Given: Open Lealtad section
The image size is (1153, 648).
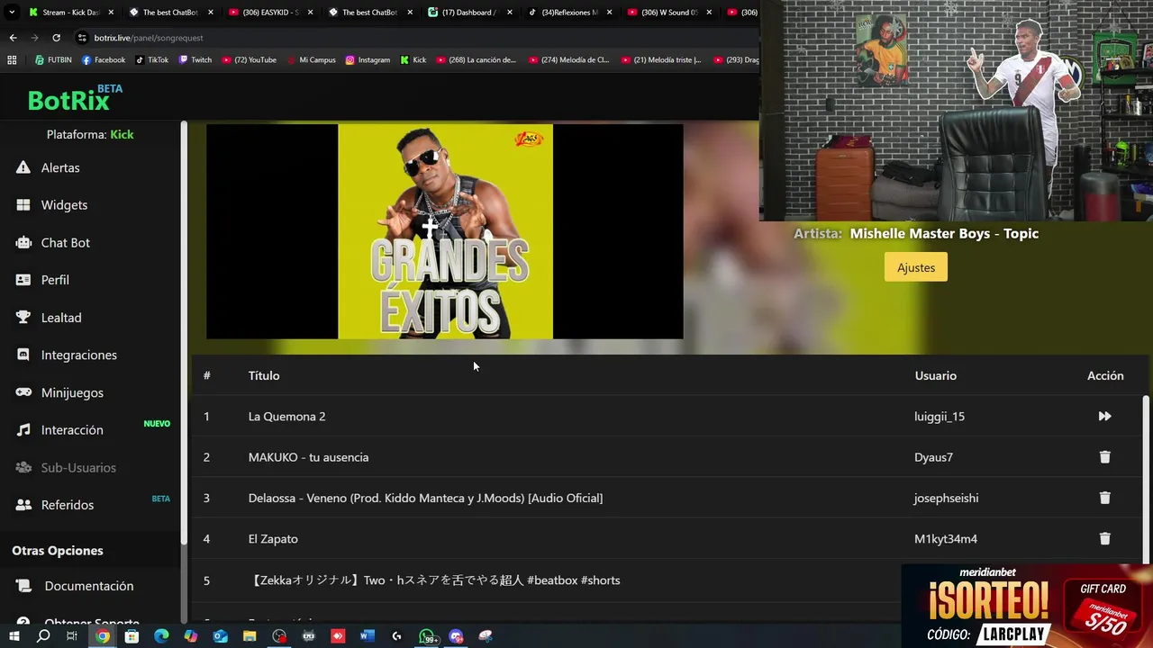Looking at the screenshot, I should (61, 318).
